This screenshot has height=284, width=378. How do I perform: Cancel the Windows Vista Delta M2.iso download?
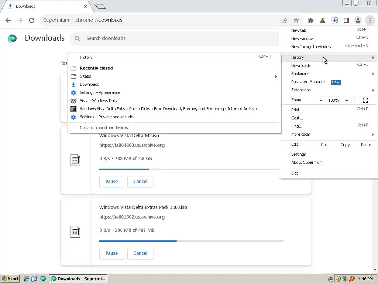tap(140, 182)
